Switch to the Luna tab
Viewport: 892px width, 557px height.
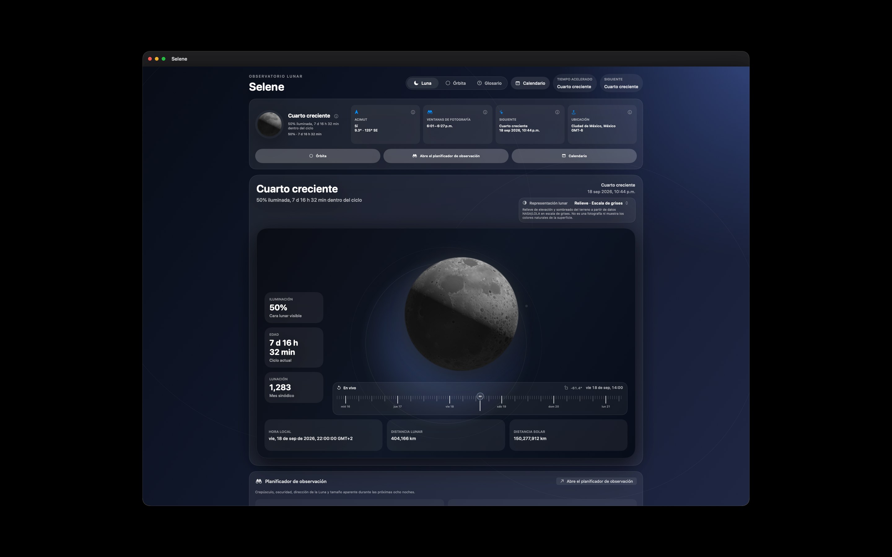[422, 83]
